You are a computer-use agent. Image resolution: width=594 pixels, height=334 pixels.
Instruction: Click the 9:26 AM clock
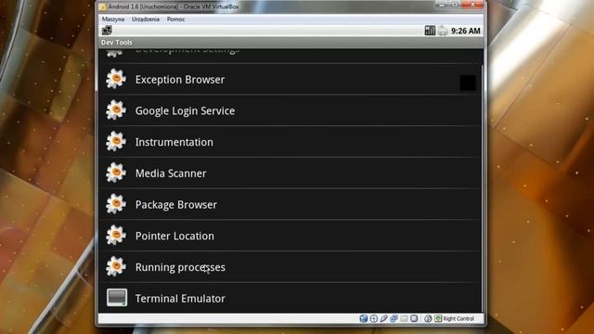(466, 31)
